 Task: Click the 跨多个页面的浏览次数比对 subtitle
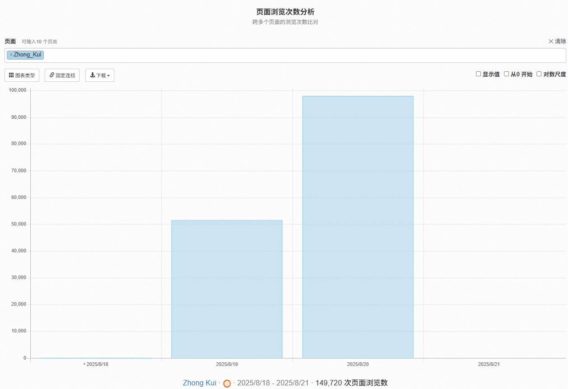click(x=285, y=22)
